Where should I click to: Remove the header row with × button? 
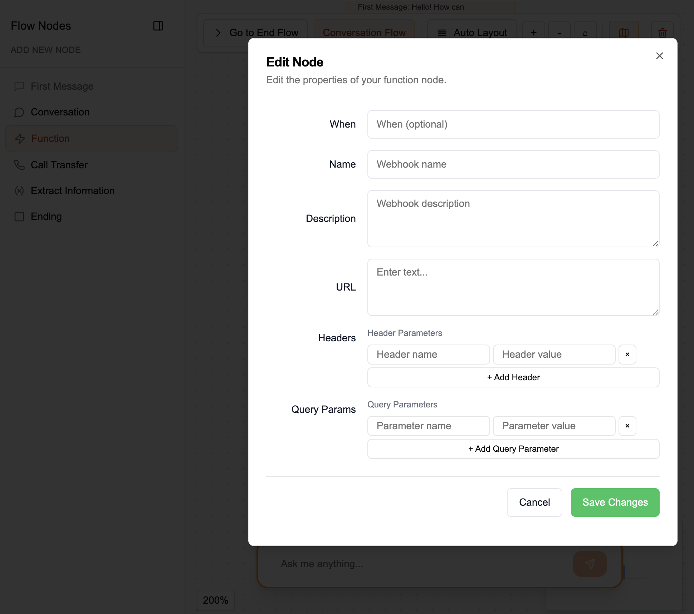point(627,354)
